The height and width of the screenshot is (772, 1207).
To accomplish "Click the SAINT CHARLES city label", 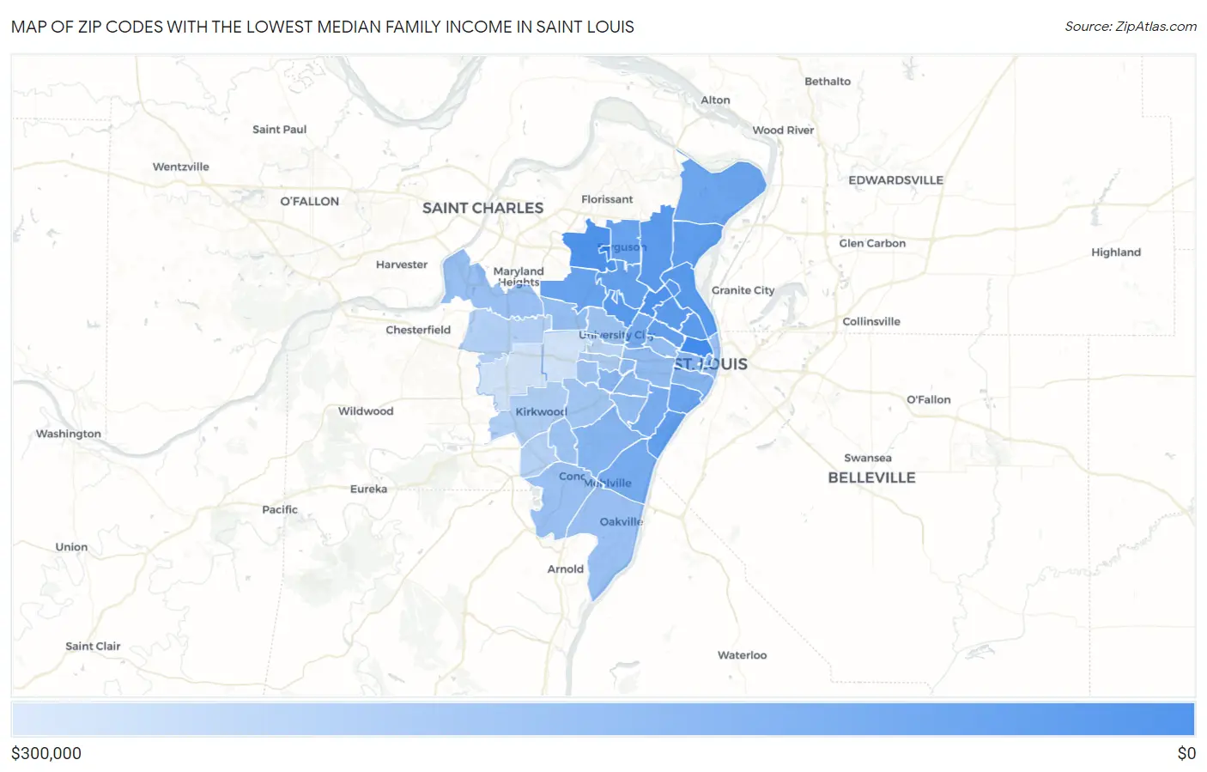I will 482,208.
